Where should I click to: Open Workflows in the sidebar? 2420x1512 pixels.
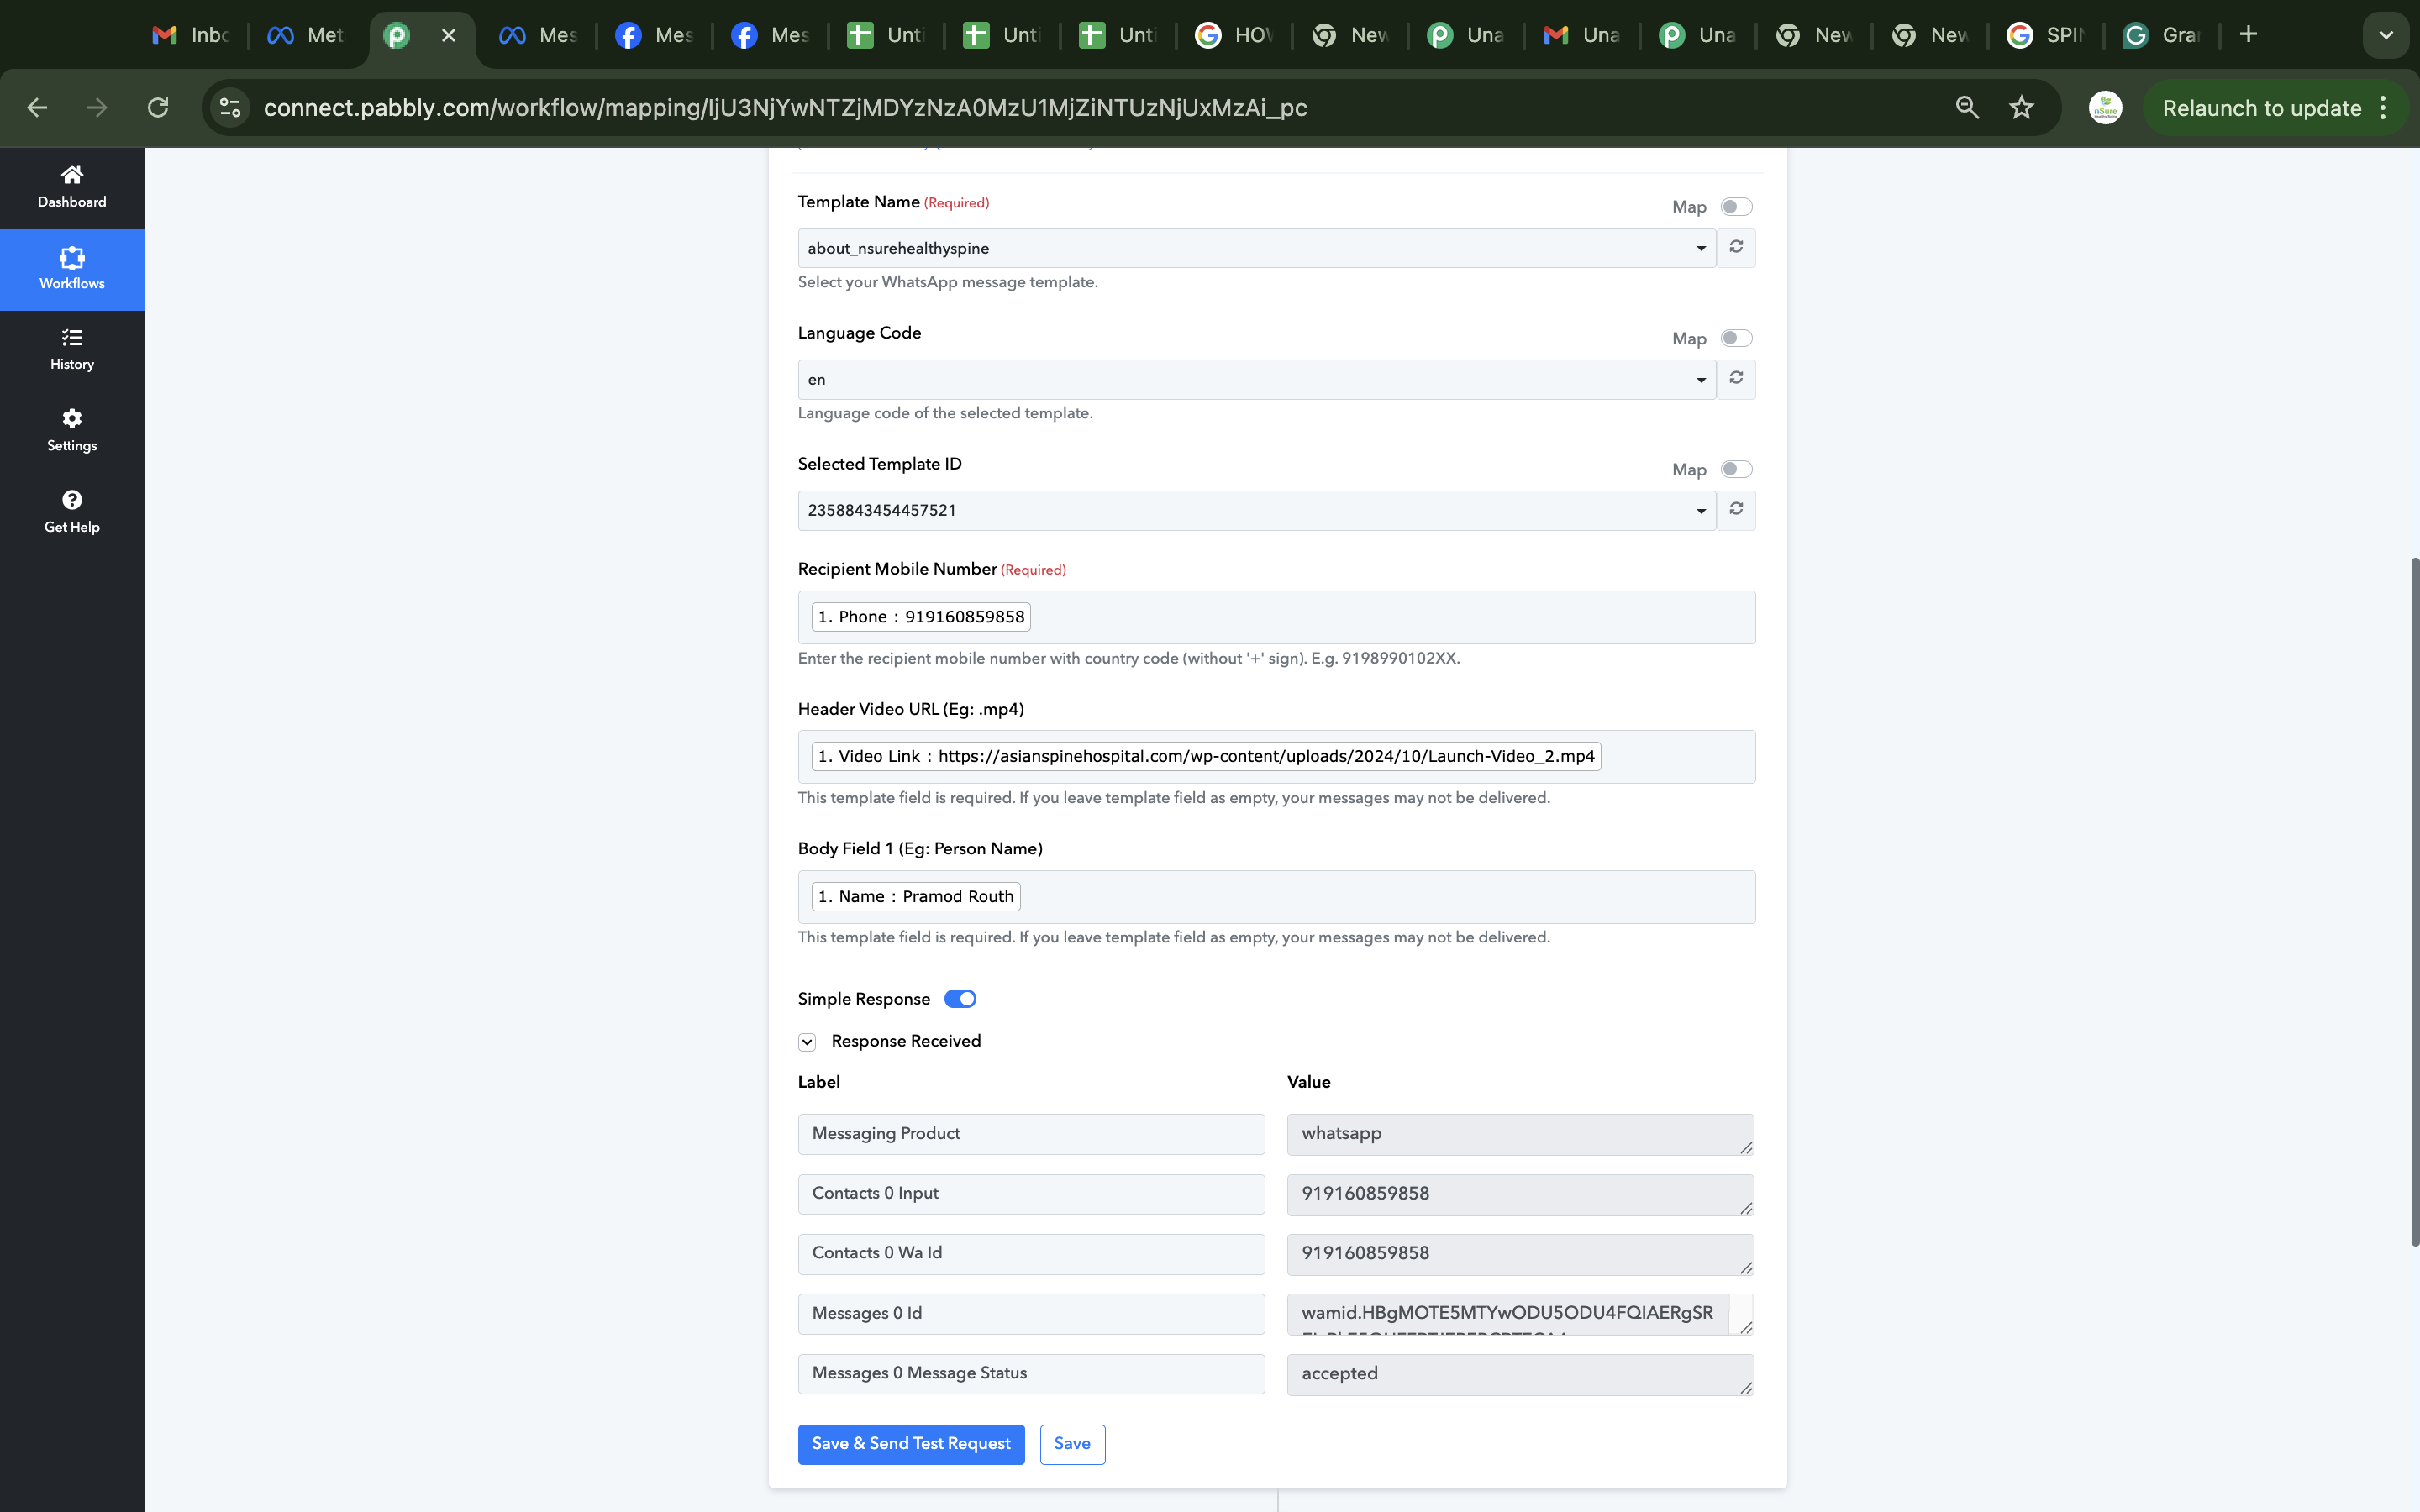tap(72, 270)
